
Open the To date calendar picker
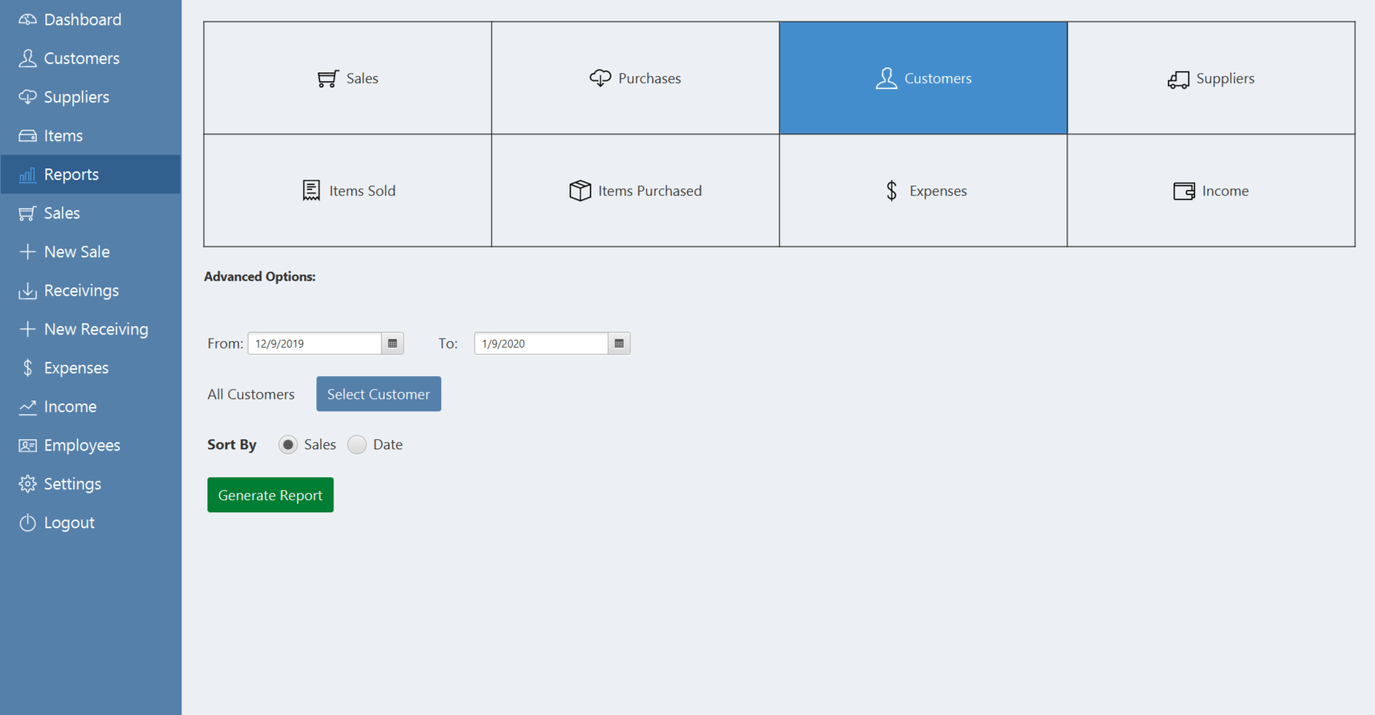tap(619, 344)
